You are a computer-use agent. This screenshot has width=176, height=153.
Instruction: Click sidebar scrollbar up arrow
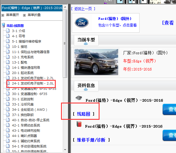coord(65,7)
